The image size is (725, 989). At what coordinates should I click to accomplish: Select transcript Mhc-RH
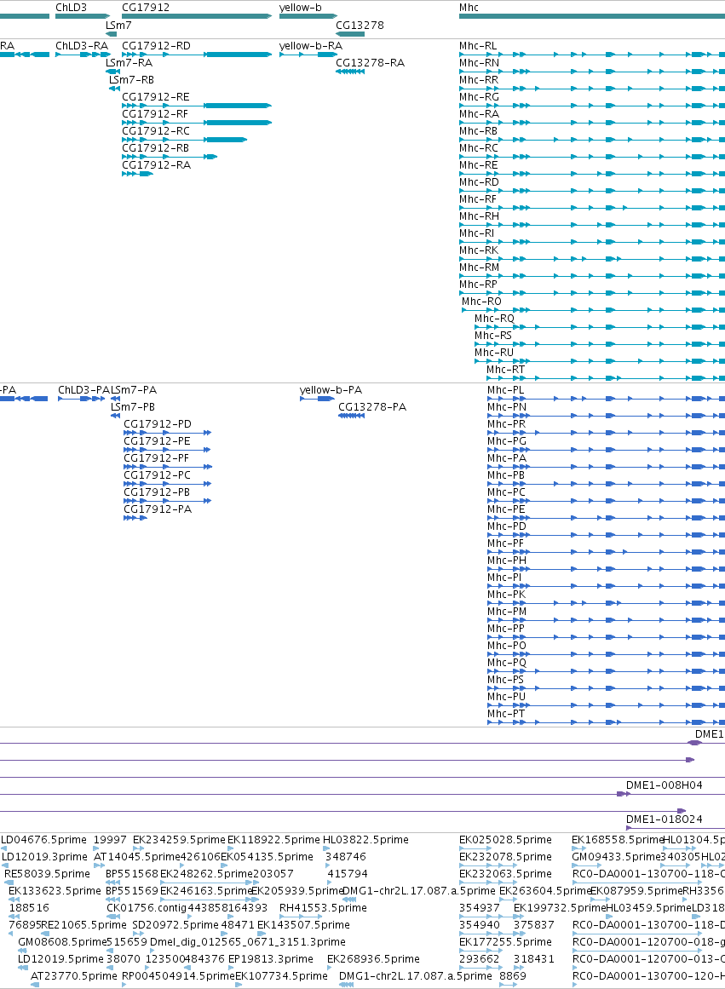pos(479,216)
